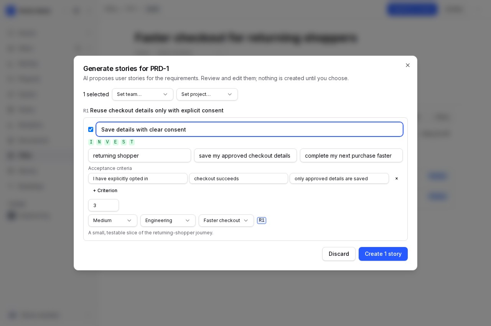Open the 'Set team…' dropdown
491x326 pixels.
143,94
